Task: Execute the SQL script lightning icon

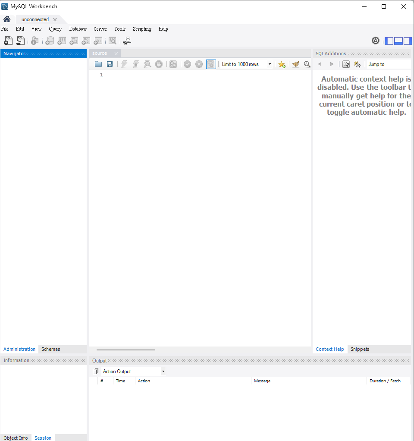Action: [x=124, y=64]
